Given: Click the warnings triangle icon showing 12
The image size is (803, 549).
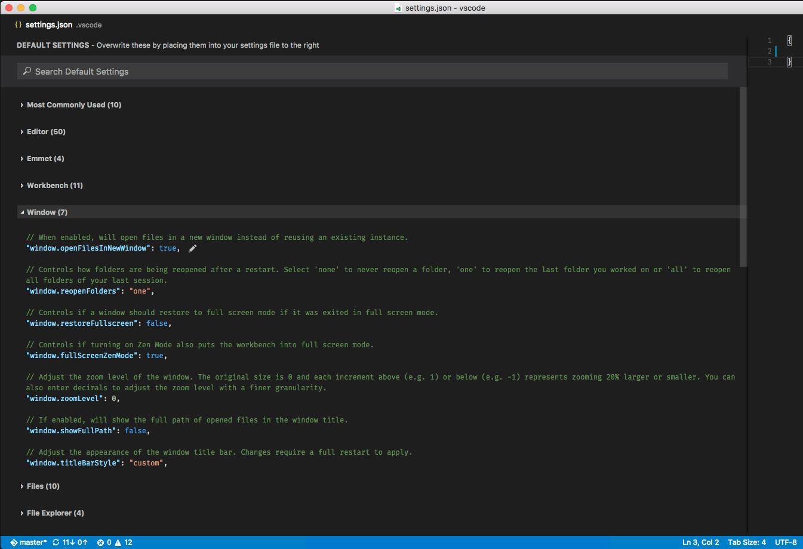Looking at the screenshot, I should pos(118,542).
